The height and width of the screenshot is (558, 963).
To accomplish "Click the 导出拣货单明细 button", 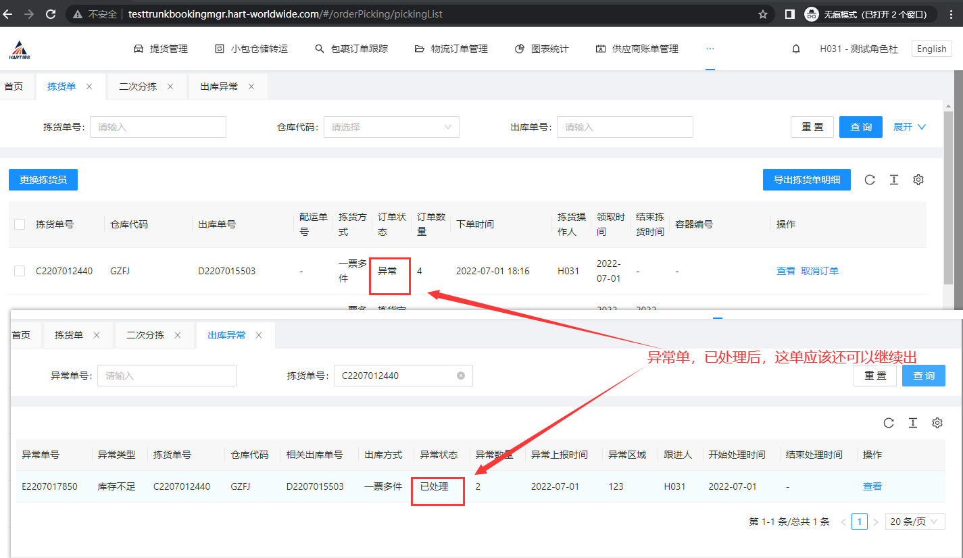I will point(807,180).
